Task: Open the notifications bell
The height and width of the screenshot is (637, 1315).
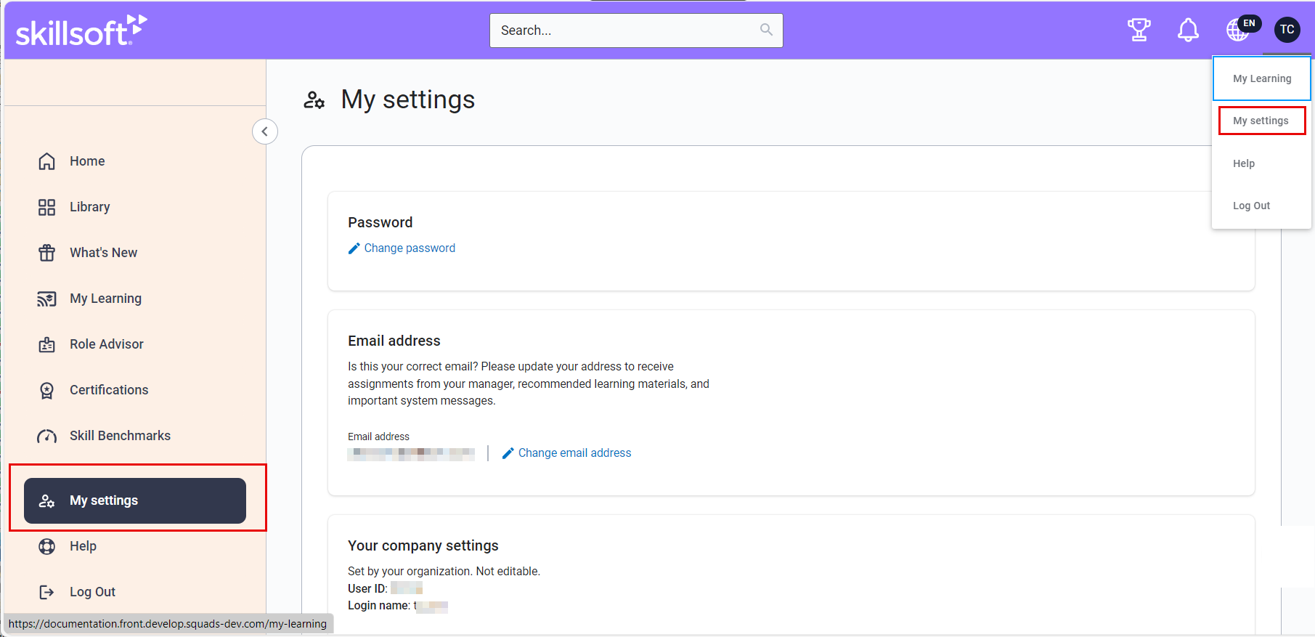Action: 1188,30
